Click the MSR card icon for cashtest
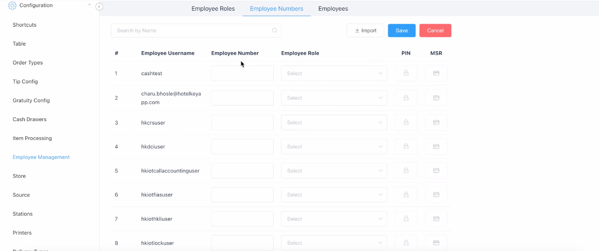 click(x=436, y=73)
